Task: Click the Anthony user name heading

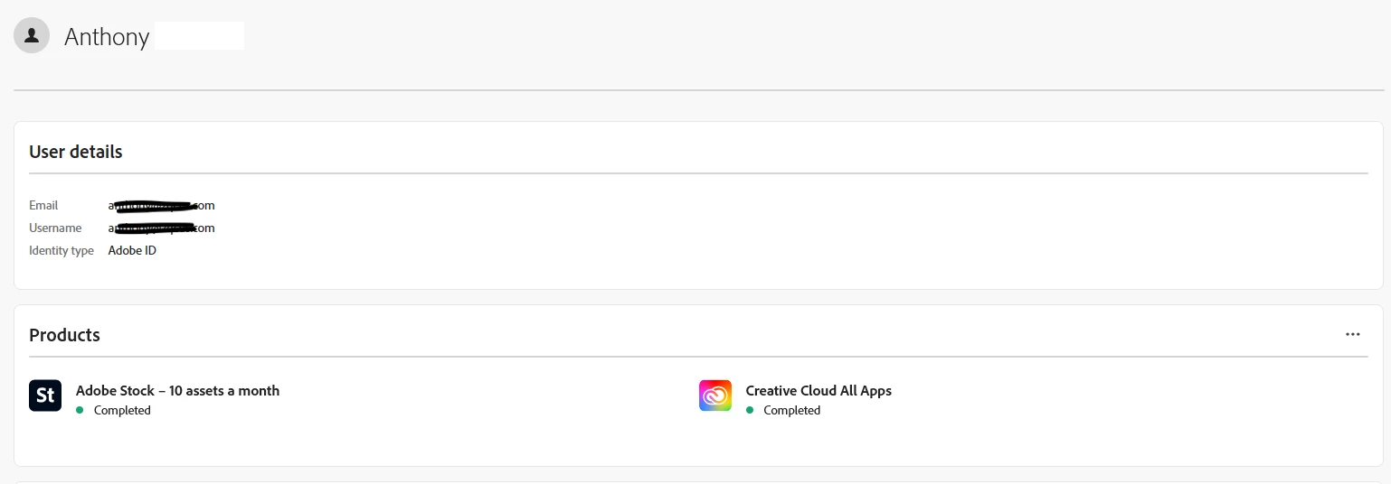Action: click(107, 37)
